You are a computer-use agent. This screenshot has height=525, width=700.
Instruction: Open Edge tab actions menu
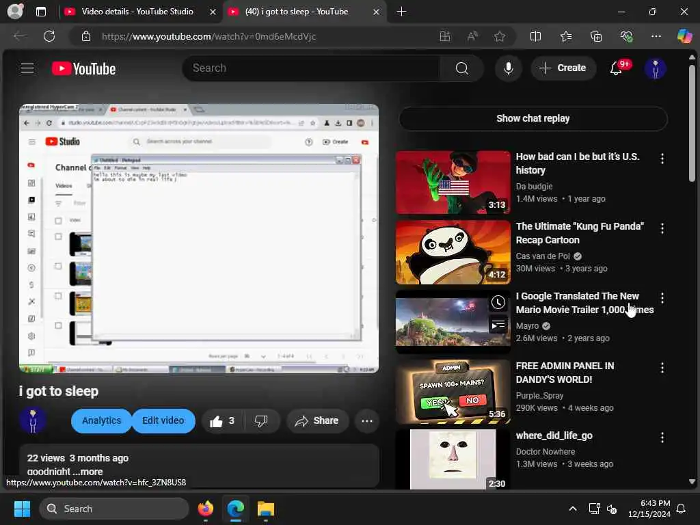pos(40,12)
